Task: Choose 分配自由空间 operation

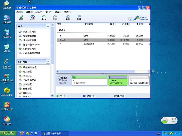Action: click(x=27, y=80)
